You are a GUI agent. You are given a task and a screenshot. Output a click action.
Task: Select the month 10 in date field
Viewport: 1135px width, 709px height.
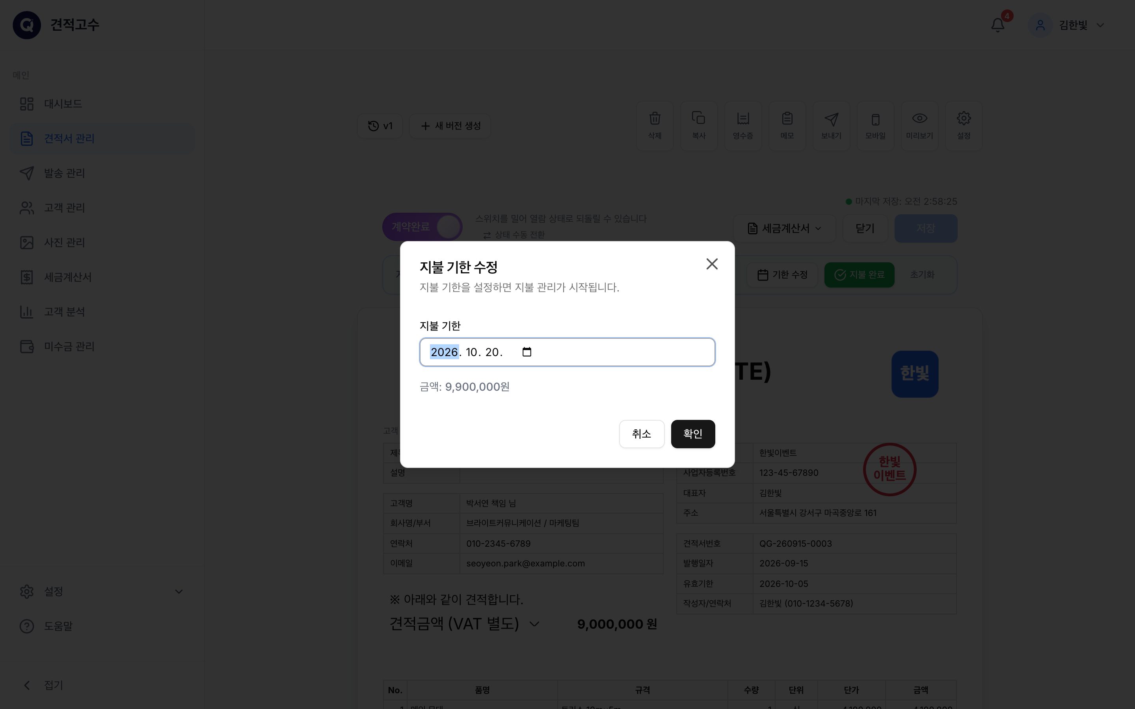point(471,352)
